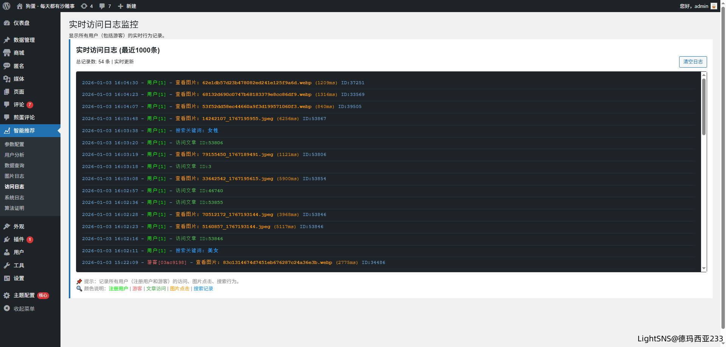Click the WordPress logo icon
This screenshot has width=726, height=347.
pyautogui.click(x=6, y=6)
